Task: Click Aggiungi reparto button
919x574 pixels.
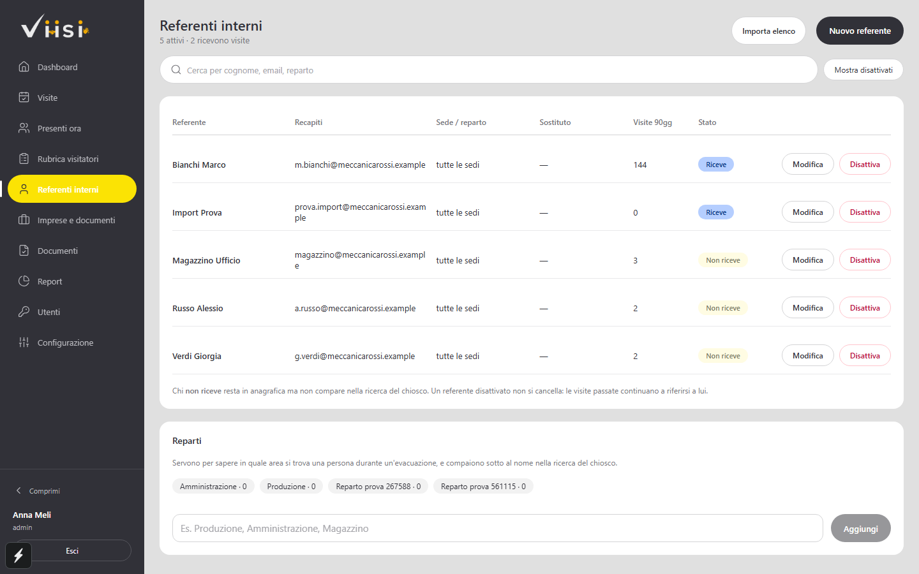Action: [x=860, y=528]
